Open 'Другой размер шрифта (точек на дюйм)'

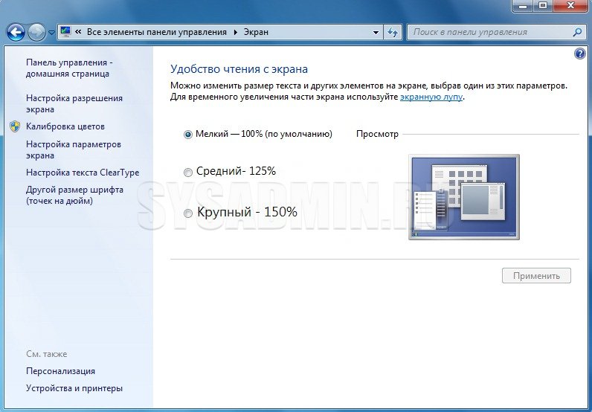pyautogui.click(x=75, y=195)
